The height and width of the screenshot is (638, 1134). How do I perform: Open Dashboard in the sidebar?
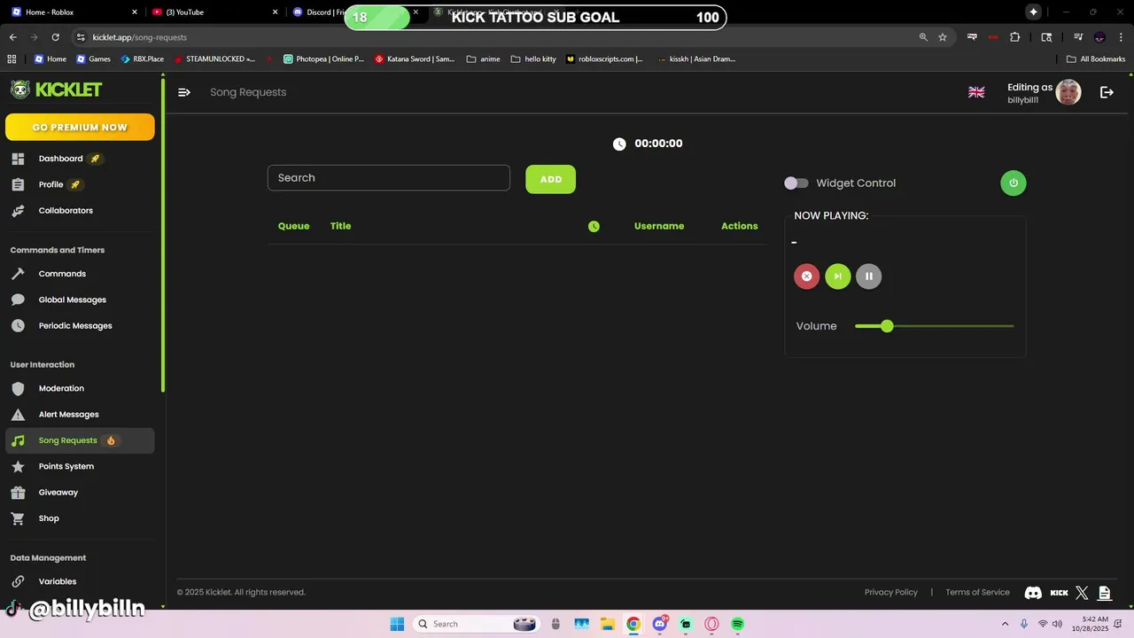coord(60,159)
